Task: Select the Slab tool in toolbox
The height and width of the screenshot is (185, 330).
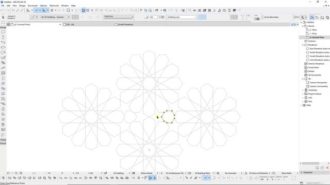Action: (3, 47)
